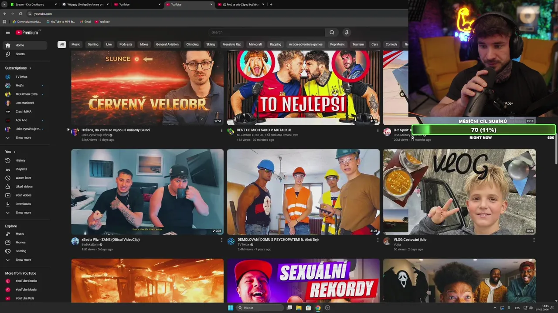
Task: Open YouTube Kids in the sidebar
Action: 25,298
